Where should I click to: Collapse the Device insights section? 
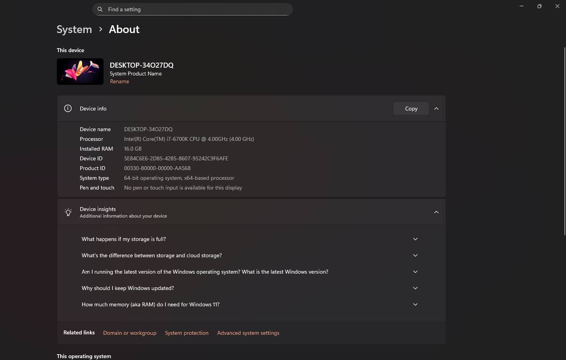pos(436,212)
